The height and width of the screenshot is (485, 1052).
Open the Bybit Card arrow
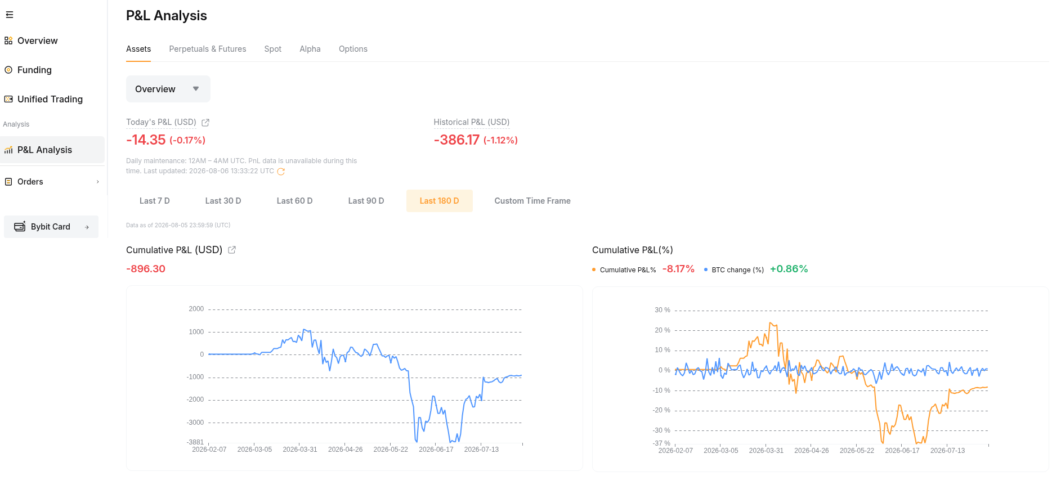[x=87, y=227]
